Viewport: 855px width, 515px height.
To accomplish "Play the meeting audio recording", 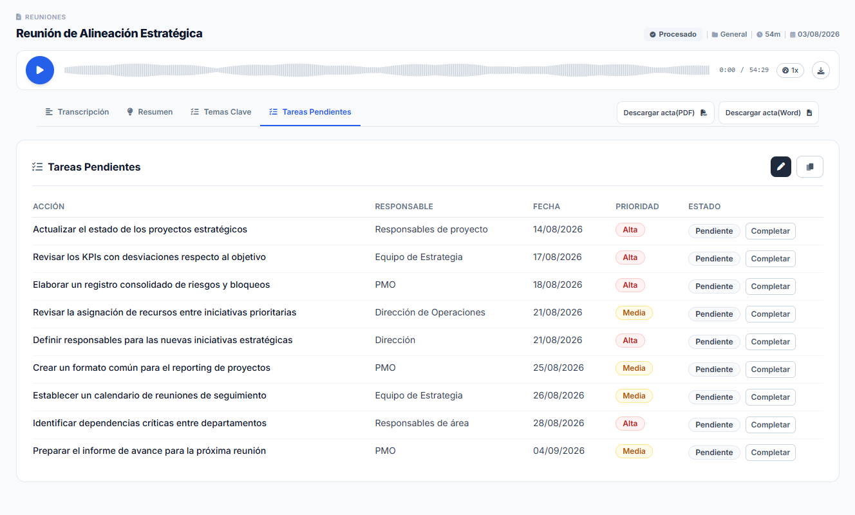I will coord(40,70).
